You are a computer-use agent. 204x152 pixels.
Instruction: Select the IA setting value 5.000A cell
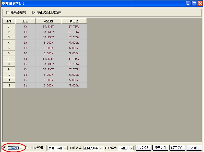pyautogui.click(x=48, y=43)
